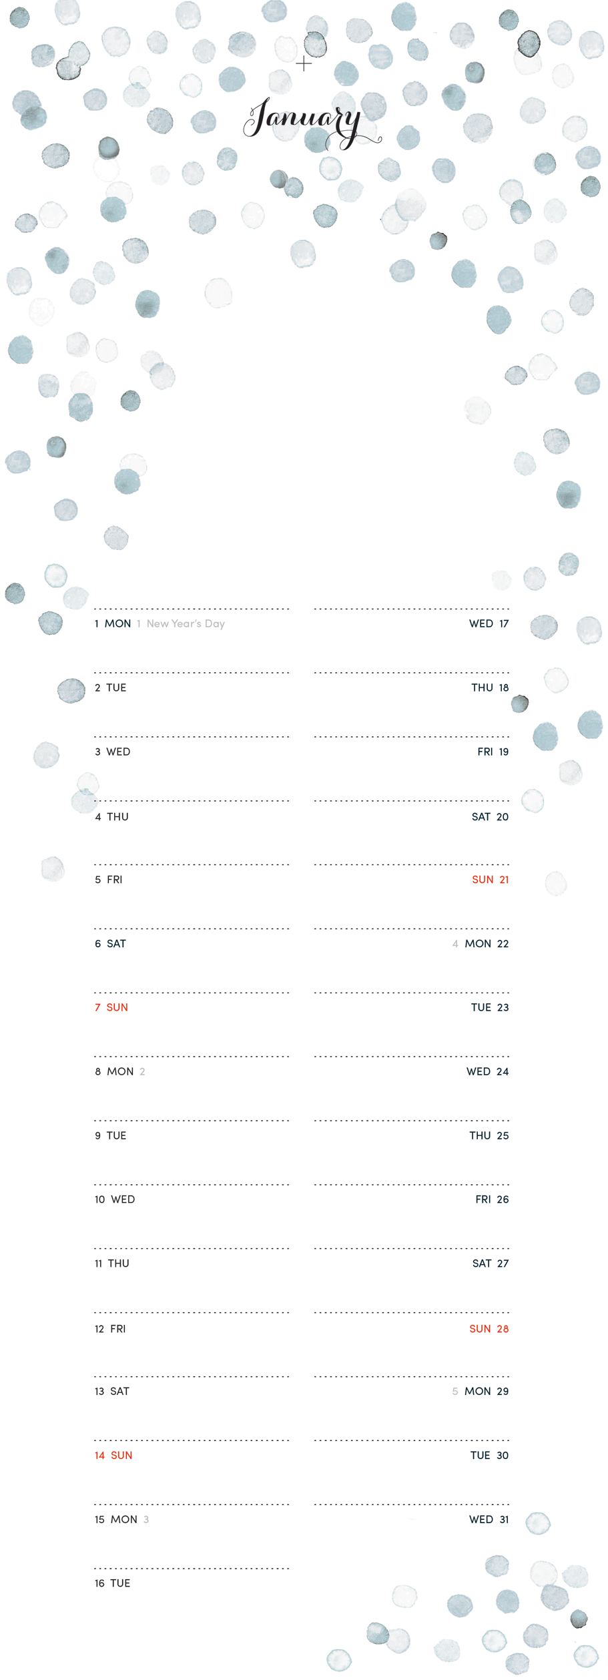This screenshot has width=608, height=1680.
Task: Select the SAT 20 date entry
Action: (490, 817)
